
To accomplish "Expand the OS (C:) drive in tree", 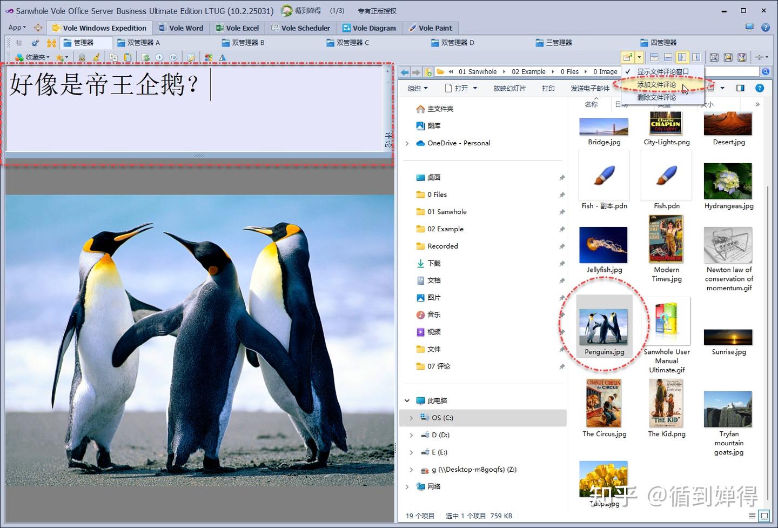I will (411, 417).
